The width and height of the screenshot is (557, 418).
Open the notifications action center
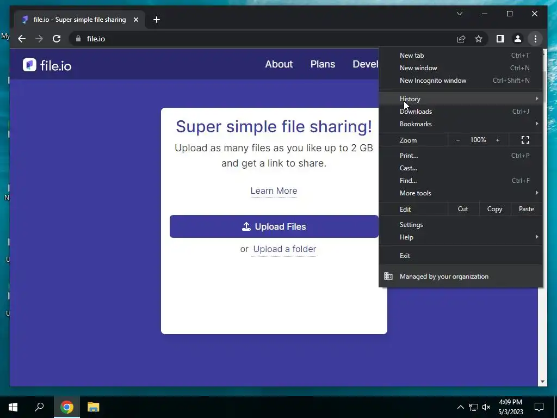tap(539, 407)
